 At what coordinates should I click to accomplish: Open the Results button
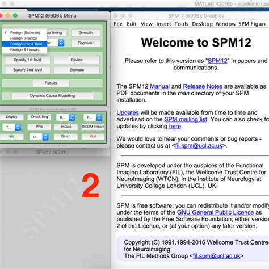pyautogui.click(x=51, y=83)
